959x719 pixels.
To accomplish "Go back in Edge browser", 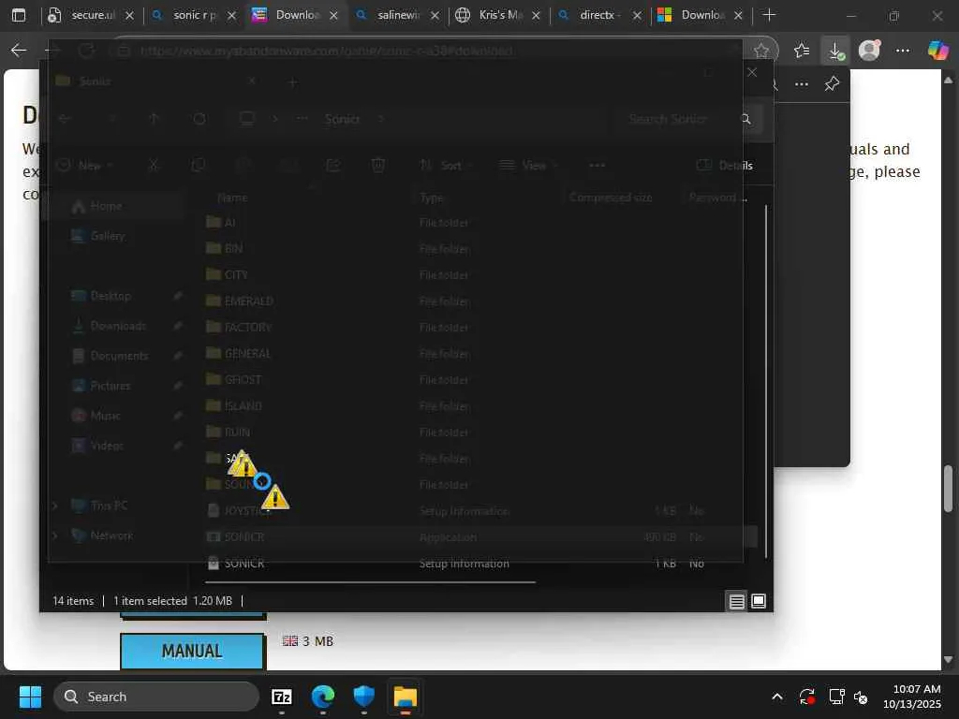I will pyautogui.click(x=19, y=51).
